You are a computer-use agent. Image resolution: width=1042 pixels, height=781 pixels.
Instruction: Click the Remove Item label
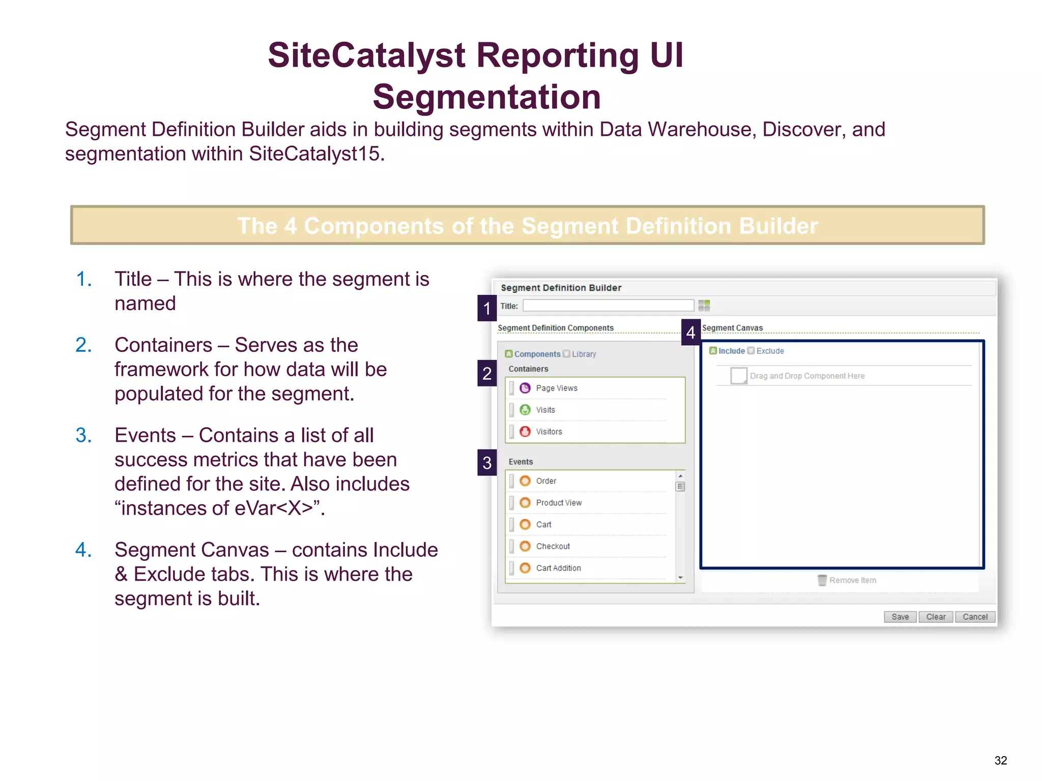pos(853,580)
